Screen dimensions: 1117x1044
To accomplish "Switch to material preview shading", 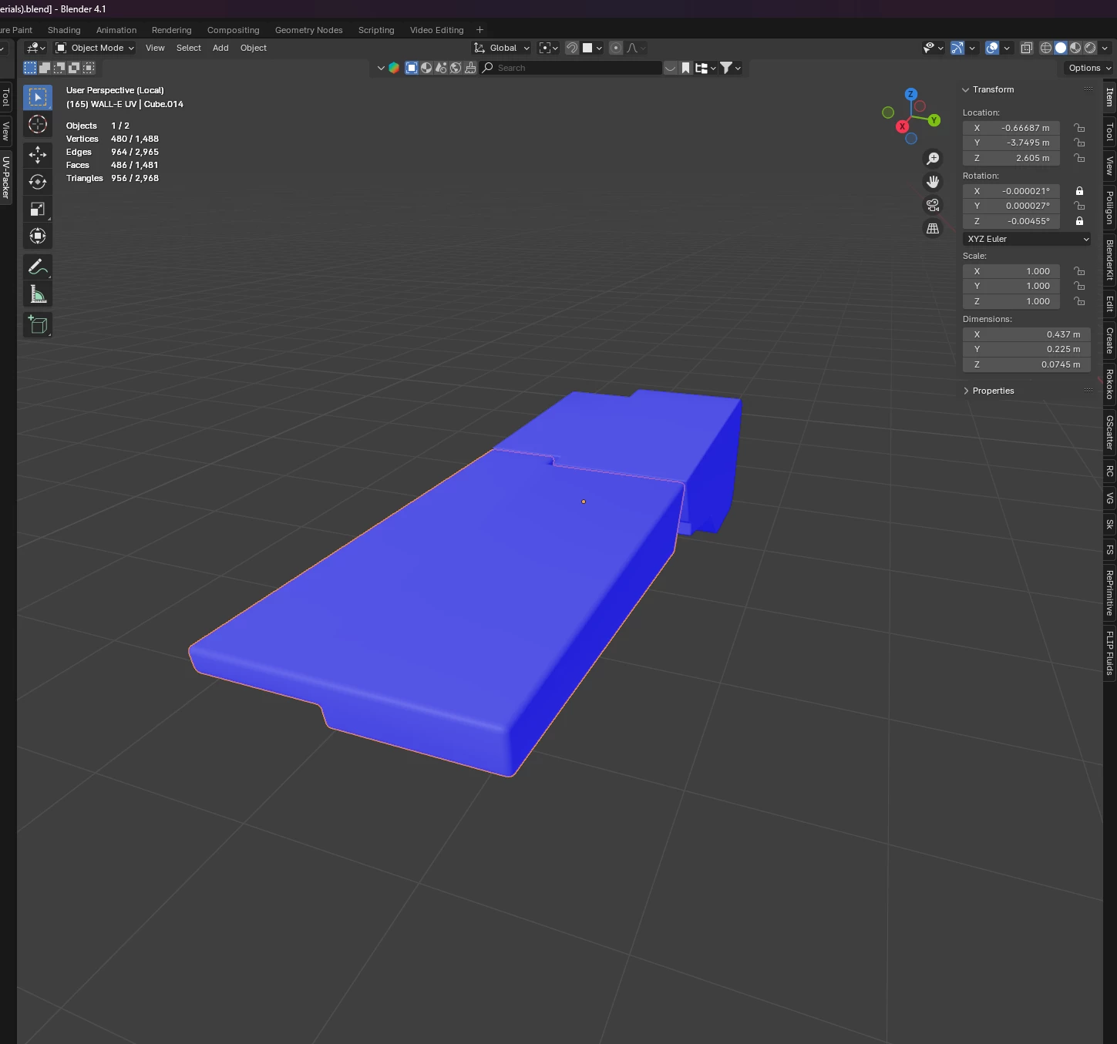I will click(1075, 48).
